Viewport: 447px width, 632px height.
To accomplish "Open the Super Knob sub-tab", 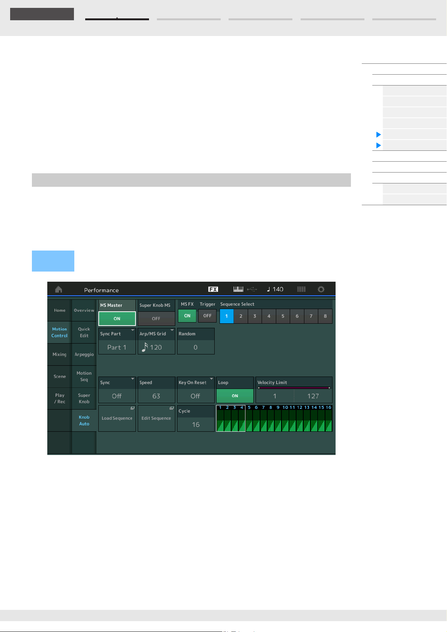I will [x=84, y=398].
